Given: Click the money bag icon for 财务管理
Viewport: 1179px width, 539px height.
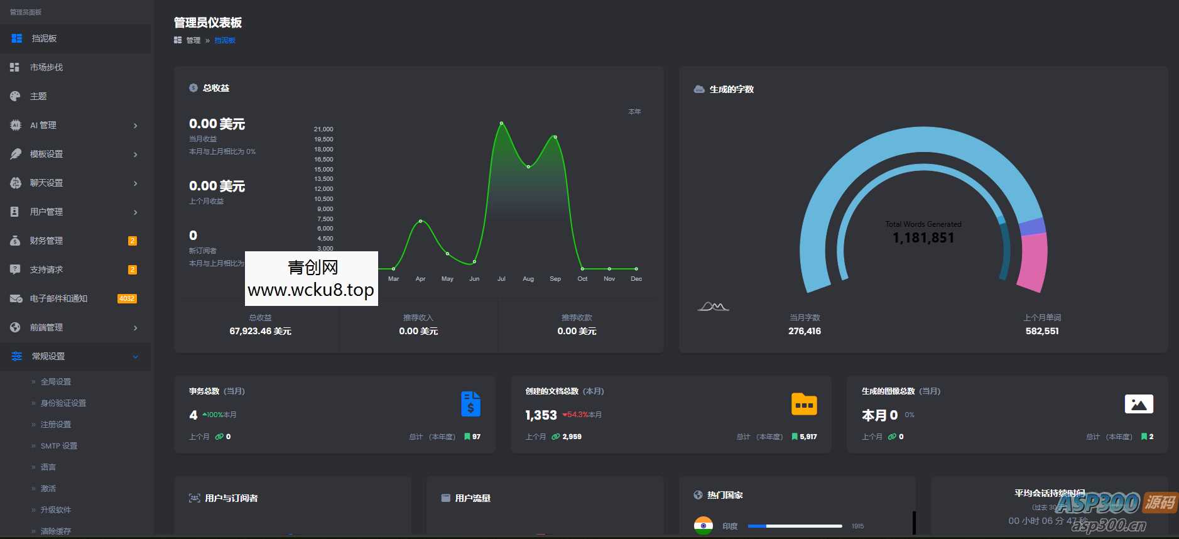Looking at the screenshot, I should pyautogui.click(x=15, y=241).
